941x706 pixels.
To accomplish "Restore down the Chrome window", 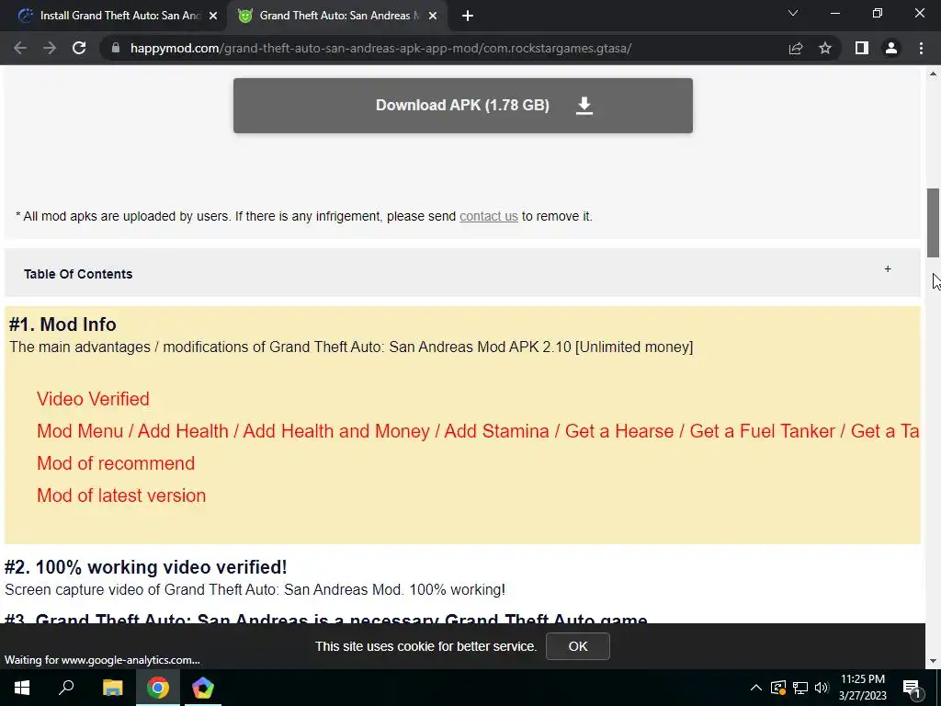I will tap(878, 13).
